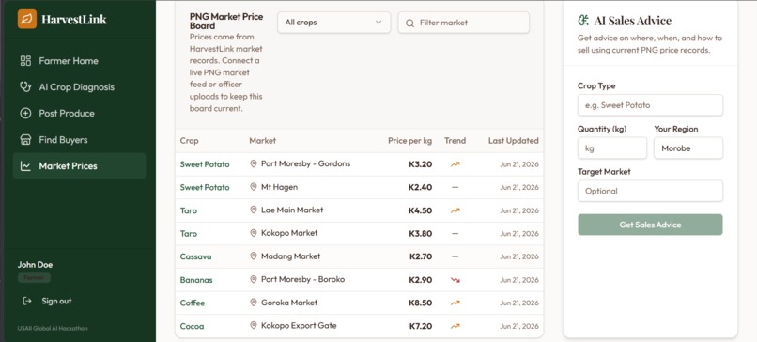
Task: Click the John Doe user name
Action: (x=36, y=265)
